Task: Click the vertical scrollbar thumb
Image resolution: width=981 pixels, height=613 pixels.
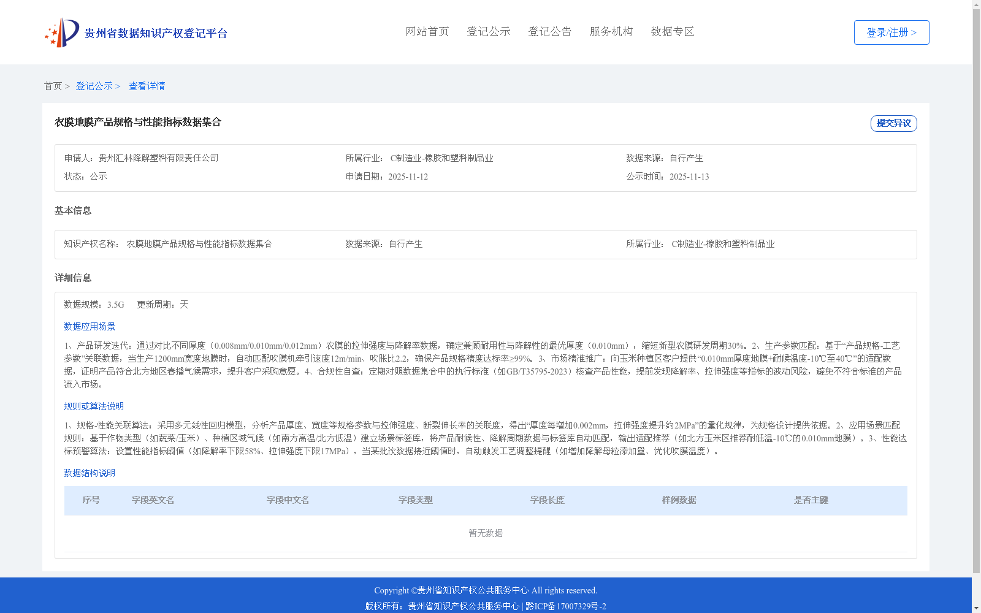Action: [977, 291]
